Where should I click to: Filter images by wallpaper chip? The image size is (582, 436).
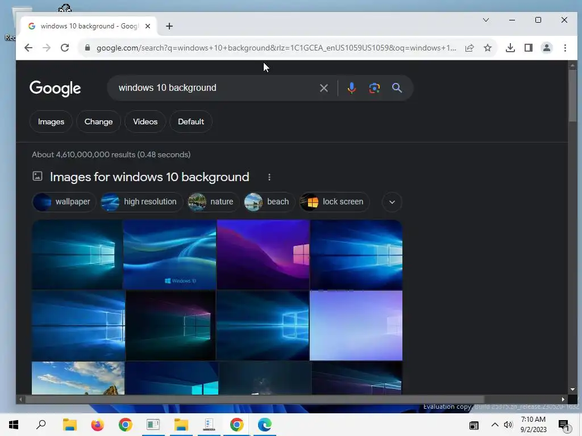[x=64, y=202]
